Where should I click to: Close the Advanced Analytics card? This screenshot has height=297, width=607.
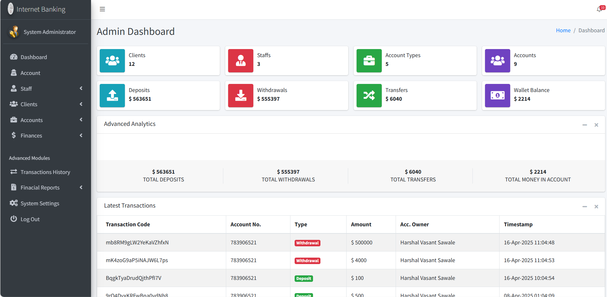point(596,125)
